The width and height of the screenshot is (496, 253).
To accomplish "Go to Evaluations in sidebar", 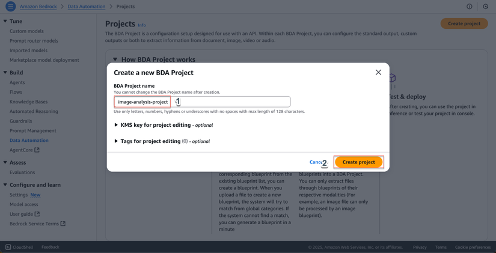I will point(22,172).
